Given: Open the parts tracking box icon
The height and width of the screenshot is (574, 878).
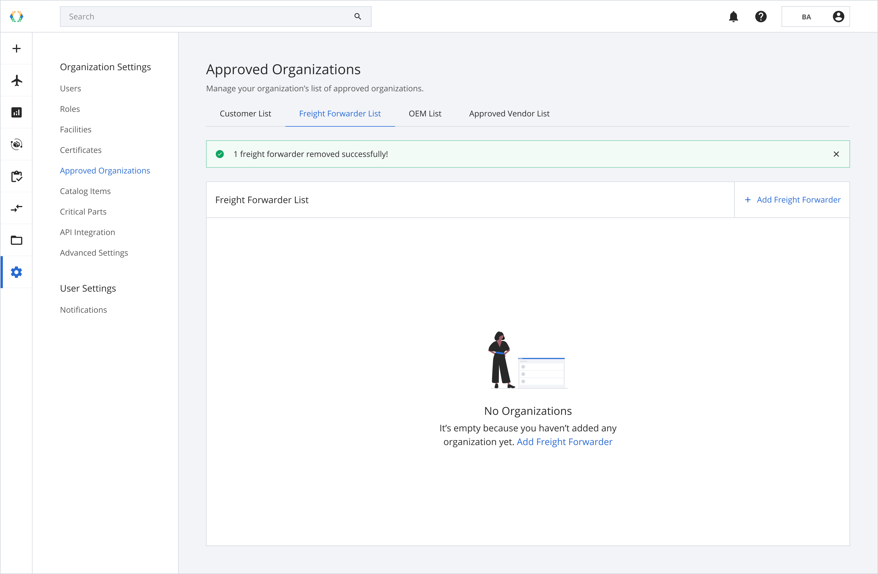Looking at the screenshot, I should (x=16, y=144).
